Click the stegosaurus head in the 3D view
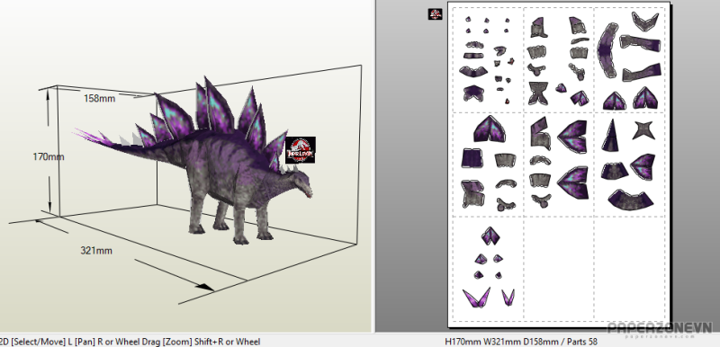This screenshot has height=347, width=720. [x=301, y=183]
